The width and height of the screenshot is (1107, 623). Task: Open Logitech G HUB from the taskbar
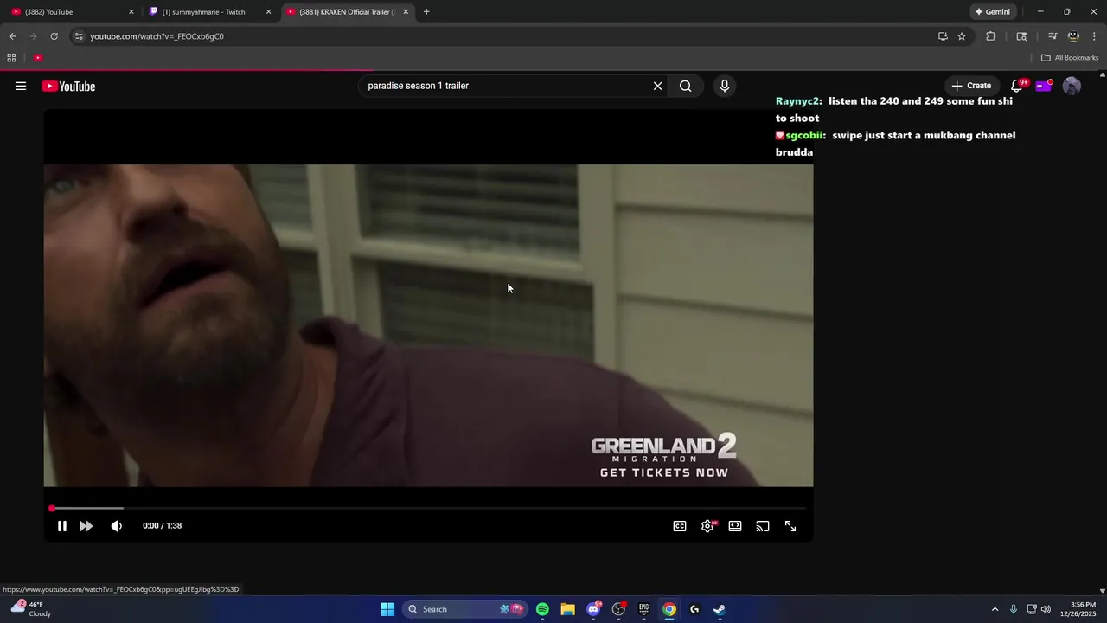(694, 609)
